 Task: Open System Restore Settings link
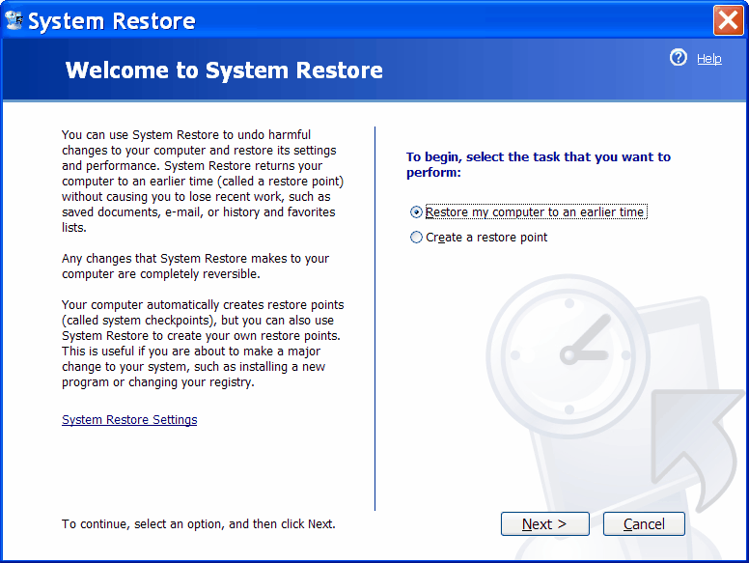coord(129,420)
